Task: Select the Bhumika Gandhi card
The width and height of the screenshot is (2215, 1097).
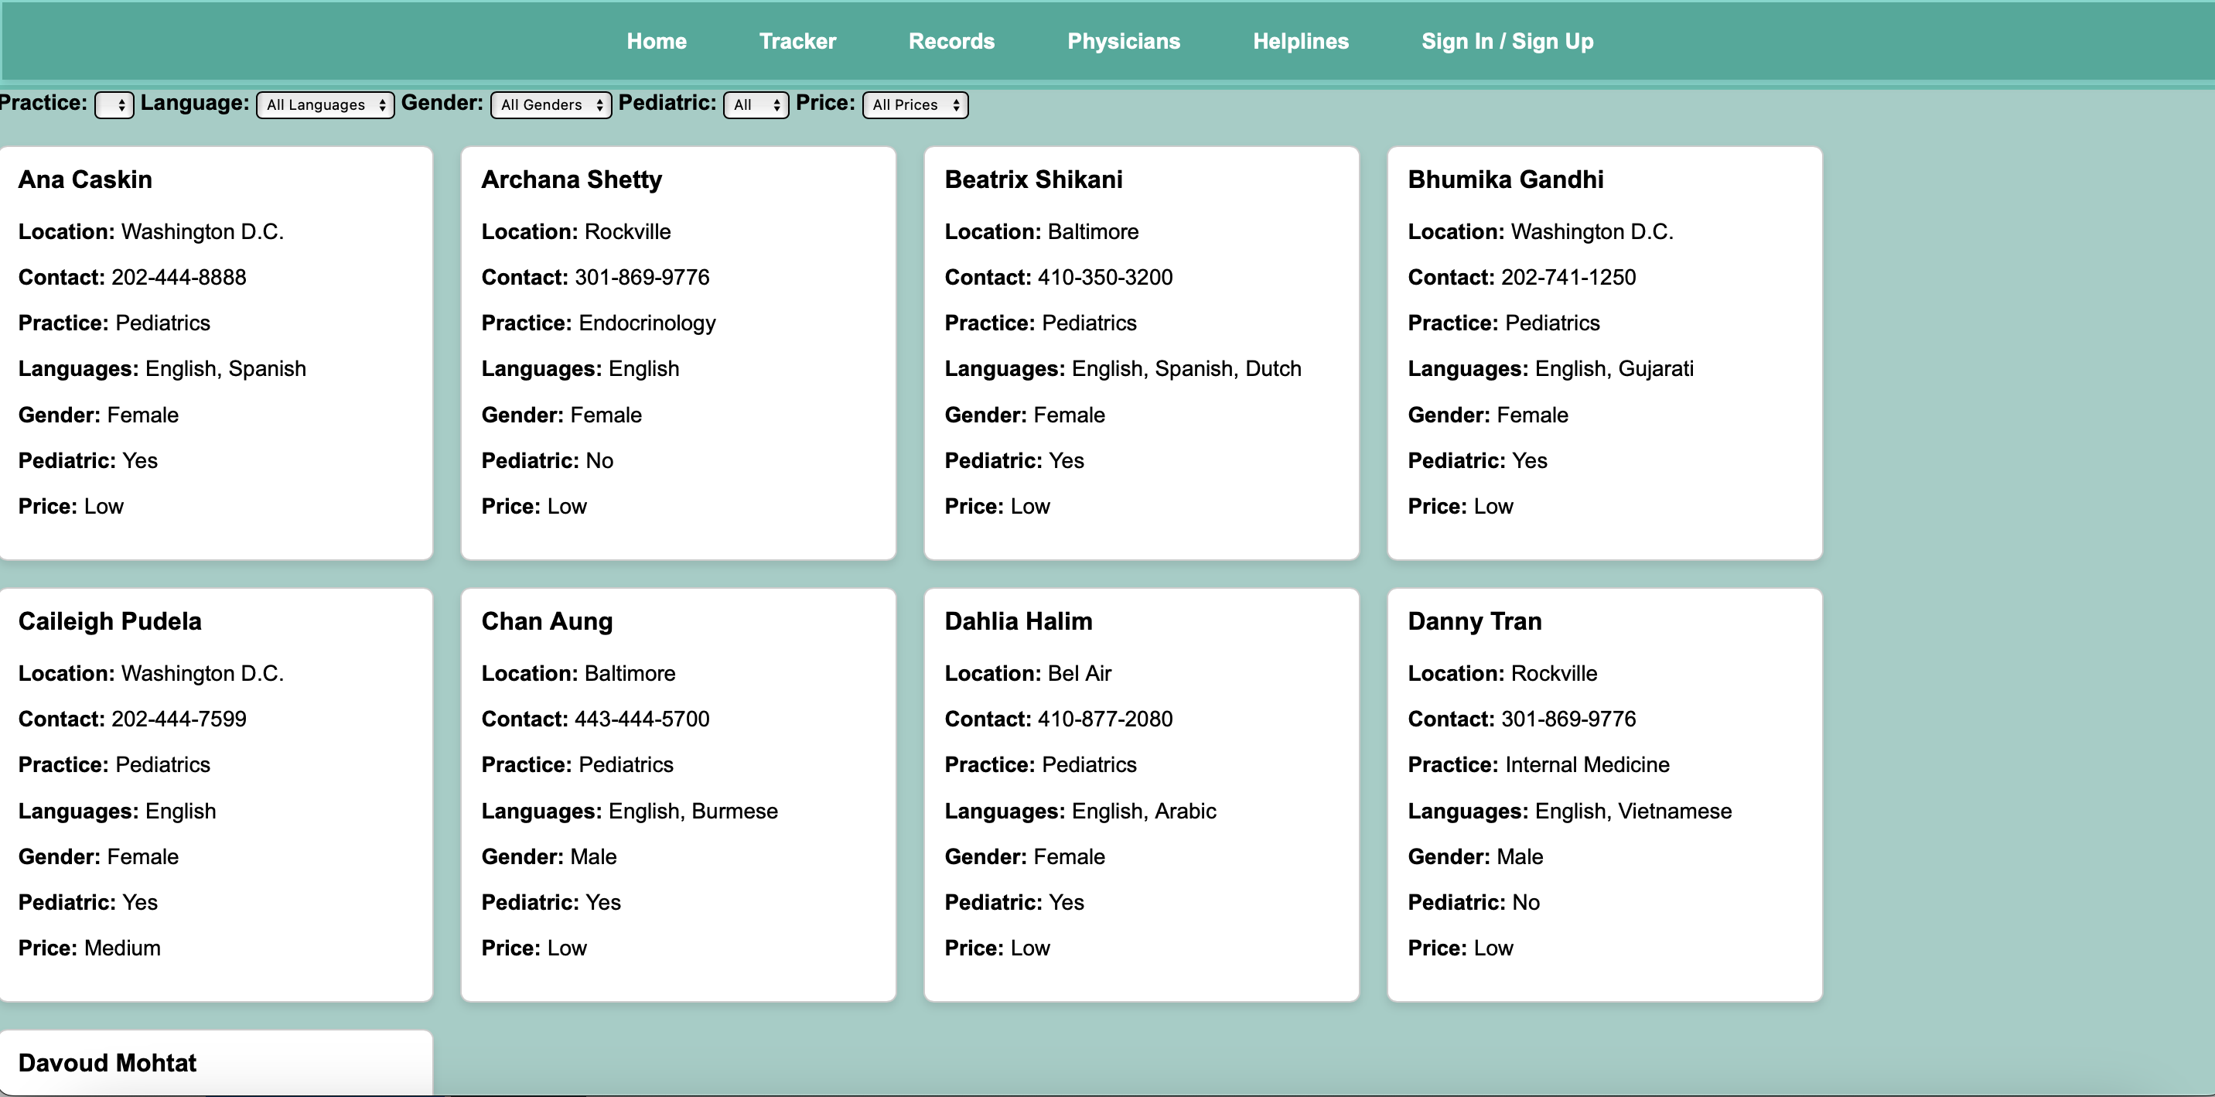Action: click(1604, 353)
